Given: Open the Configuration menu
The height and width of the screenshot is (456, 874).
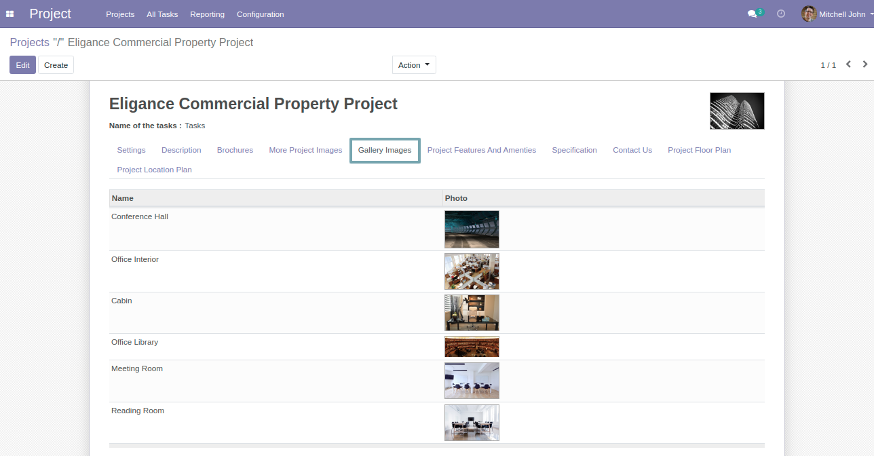Looking at the screenshot, I should coord(261,14).
